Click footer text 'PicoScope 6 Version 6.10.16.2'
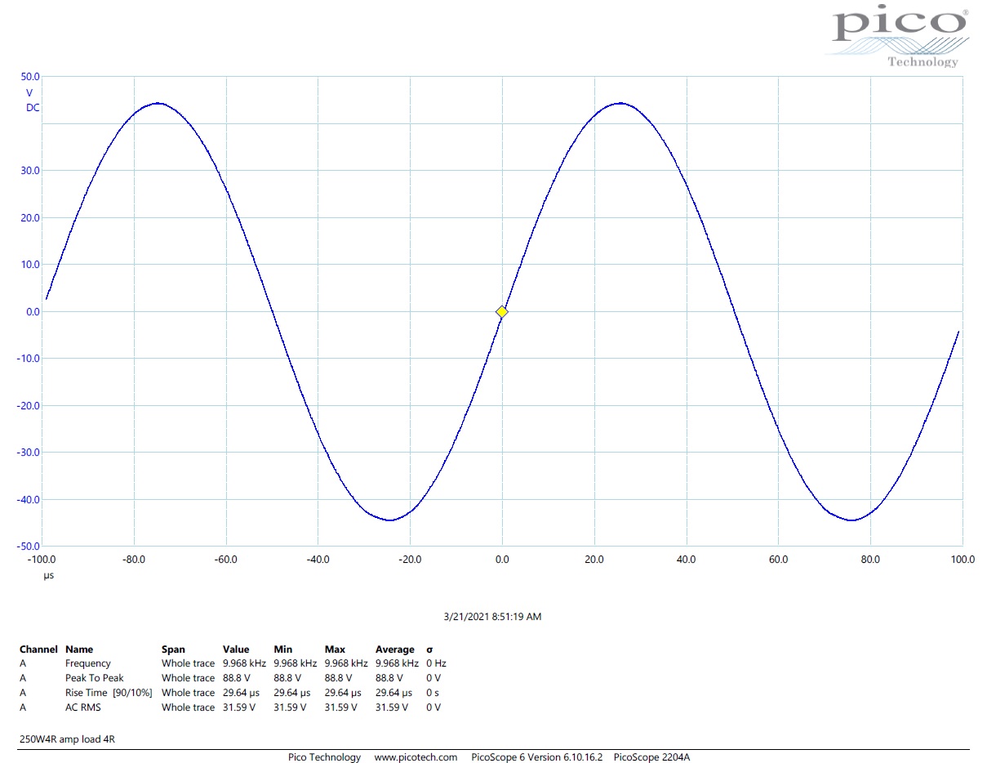Screen dimensions: 987x763 (537, 757)
